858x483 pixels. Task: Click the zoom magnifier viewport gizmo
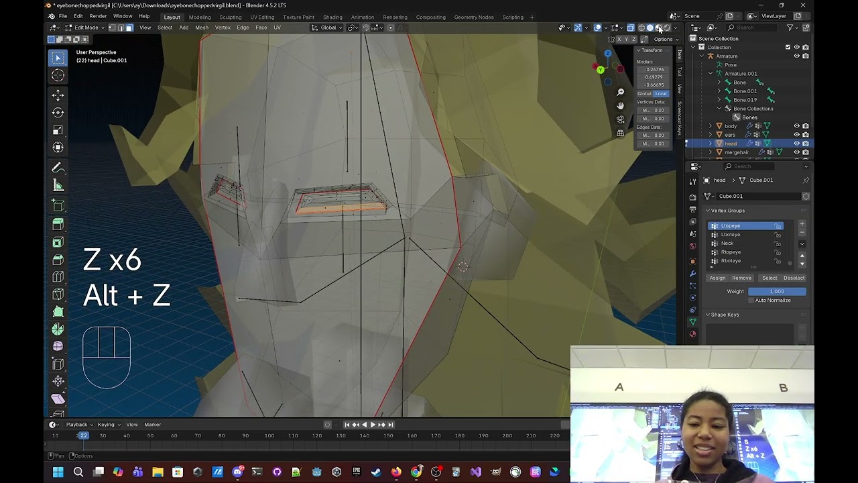[621, 92]
